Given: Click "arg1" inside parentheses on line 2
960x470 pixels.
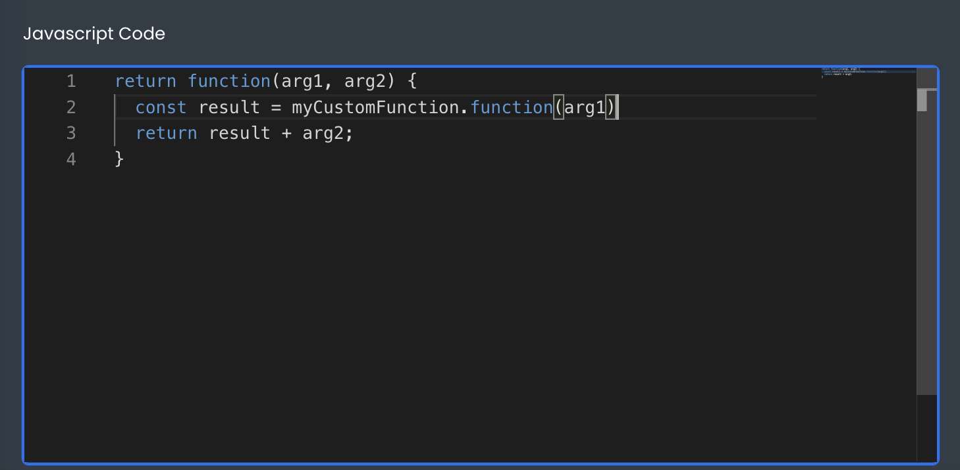Looking at the screenshot, I should tap(584, 107).
